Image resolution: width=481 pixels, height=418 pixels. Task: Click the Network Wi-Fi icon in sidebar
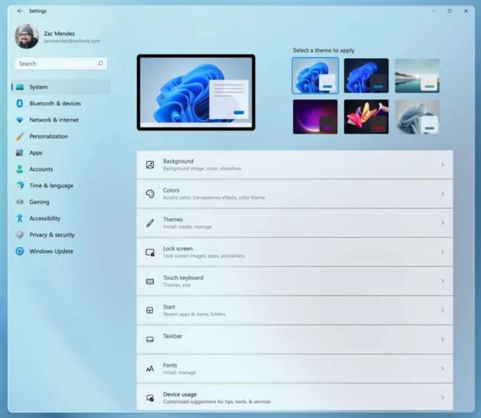[x=20, y=120]
